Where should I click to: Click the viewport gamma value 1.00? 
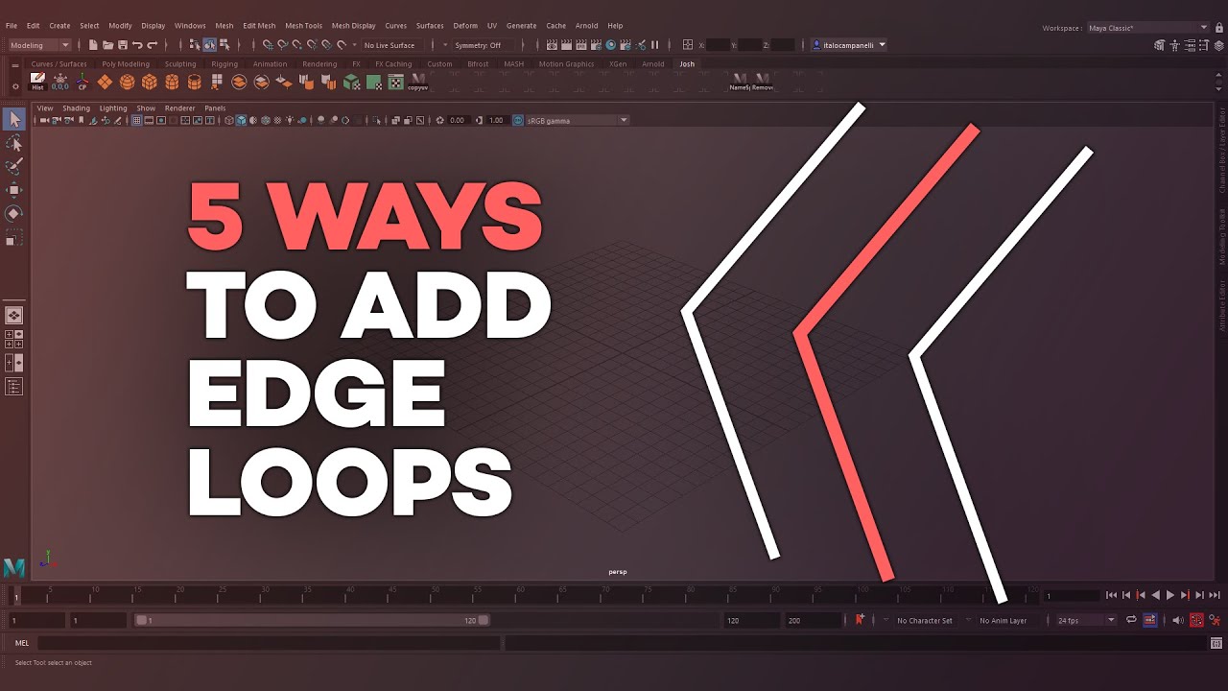(x=496, y=120)
